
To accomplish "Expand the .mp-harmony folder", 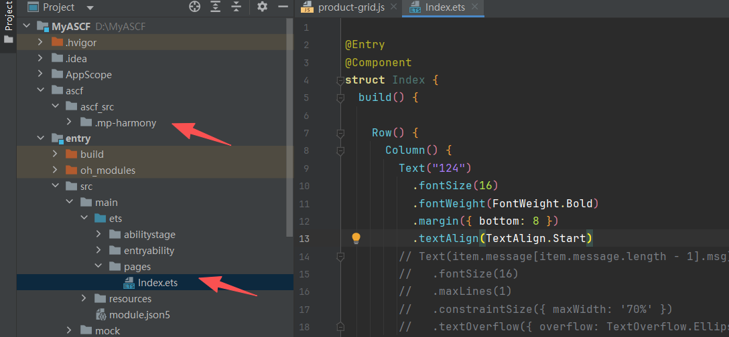I will [70, 122].
